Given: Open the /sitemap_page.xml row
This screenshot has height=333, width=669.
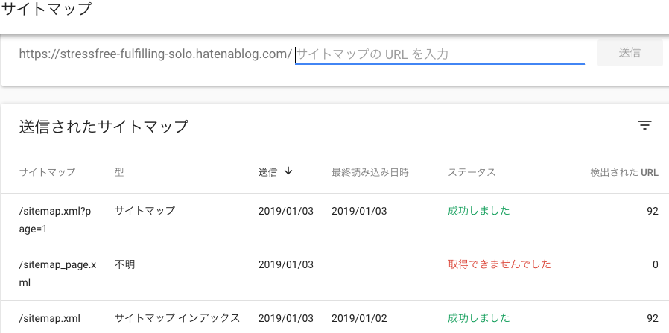Looking at the screenshot, I should [334, 273].
